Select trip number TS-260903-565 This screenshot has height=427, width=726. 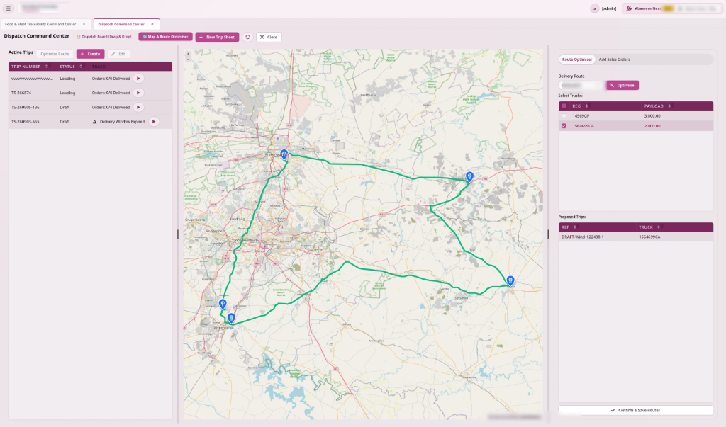pyautogui.click(x=26, y=122)
